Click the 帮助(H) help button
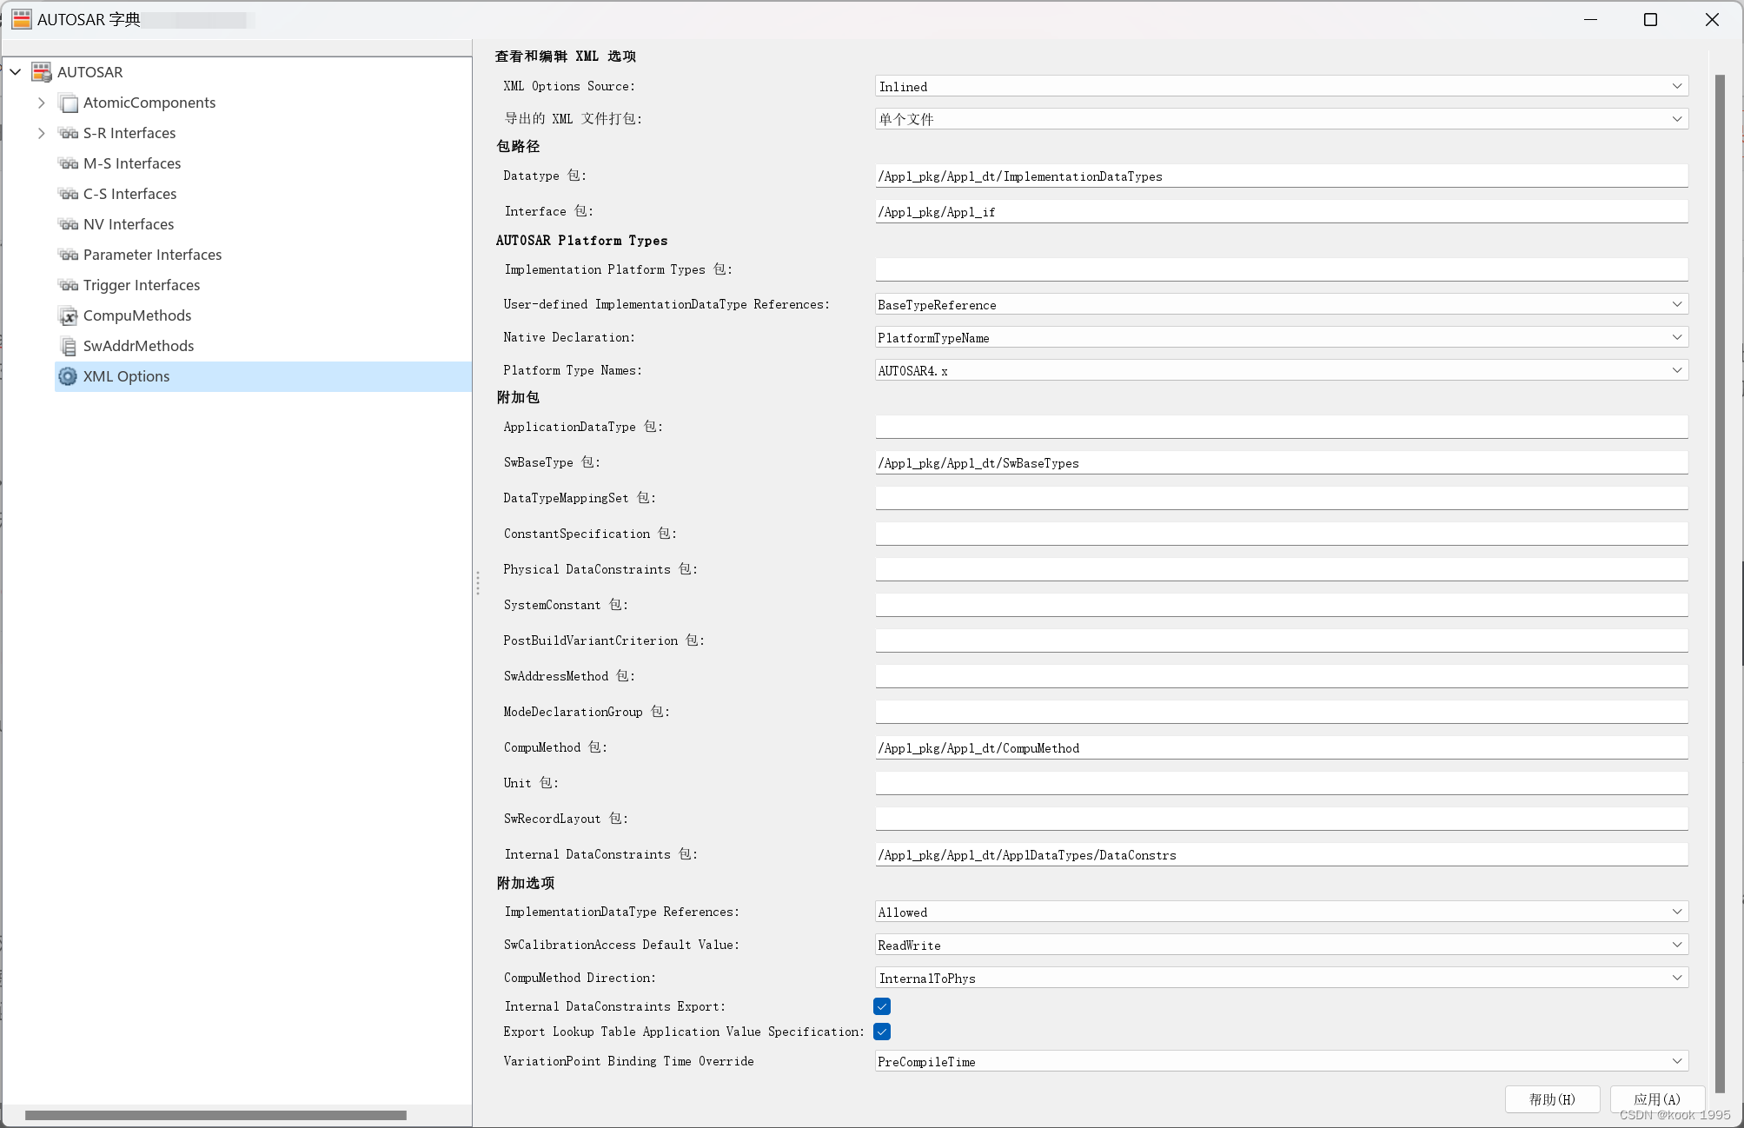 point(1552,1099)
